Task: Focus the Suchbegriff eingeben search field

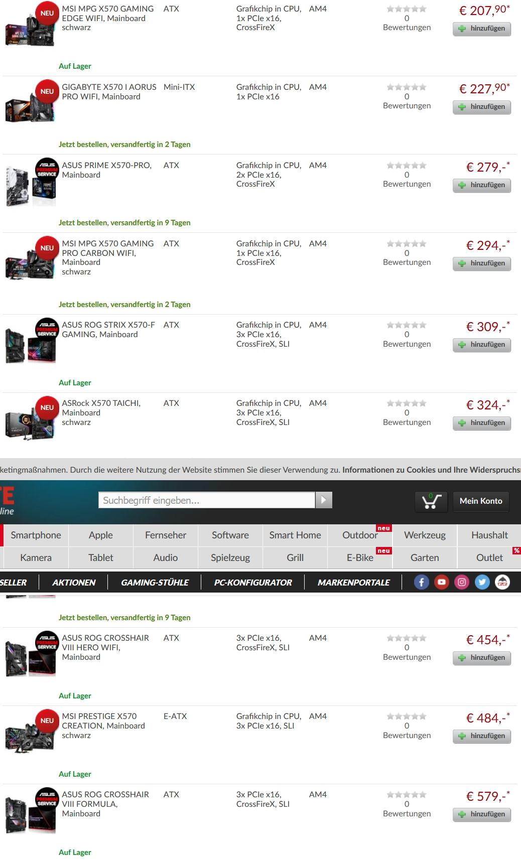Action: pyautogui.click(x=206, y=500)
